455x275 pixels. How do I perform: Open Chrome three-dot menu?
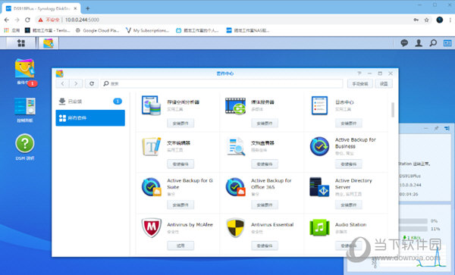[x=450, y=20]
